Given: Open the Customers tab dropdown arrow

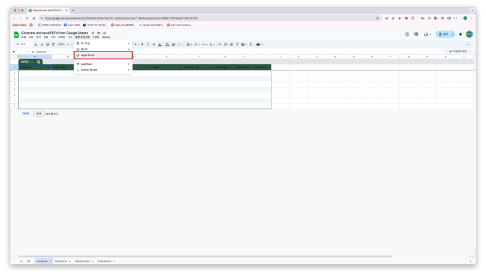Looking at the screenshot, I should coord(113,260).
